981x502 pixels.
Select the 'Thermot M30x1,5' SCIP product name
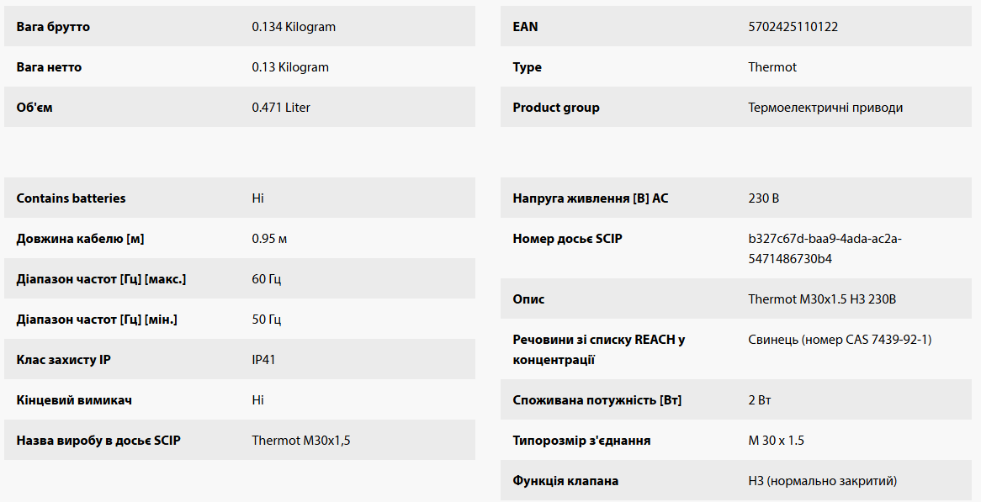(x=301, y=441)
